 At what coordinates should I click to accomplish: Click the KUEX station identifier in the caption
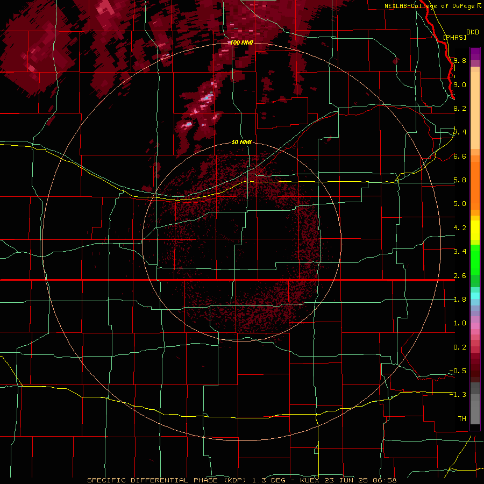(310, 480)
